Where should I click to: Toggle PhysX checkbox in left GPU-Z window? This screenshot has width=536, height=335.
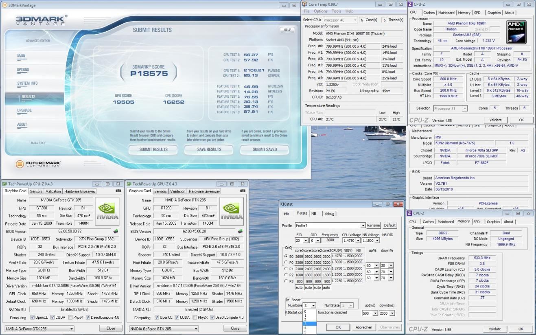click(70, 317)
